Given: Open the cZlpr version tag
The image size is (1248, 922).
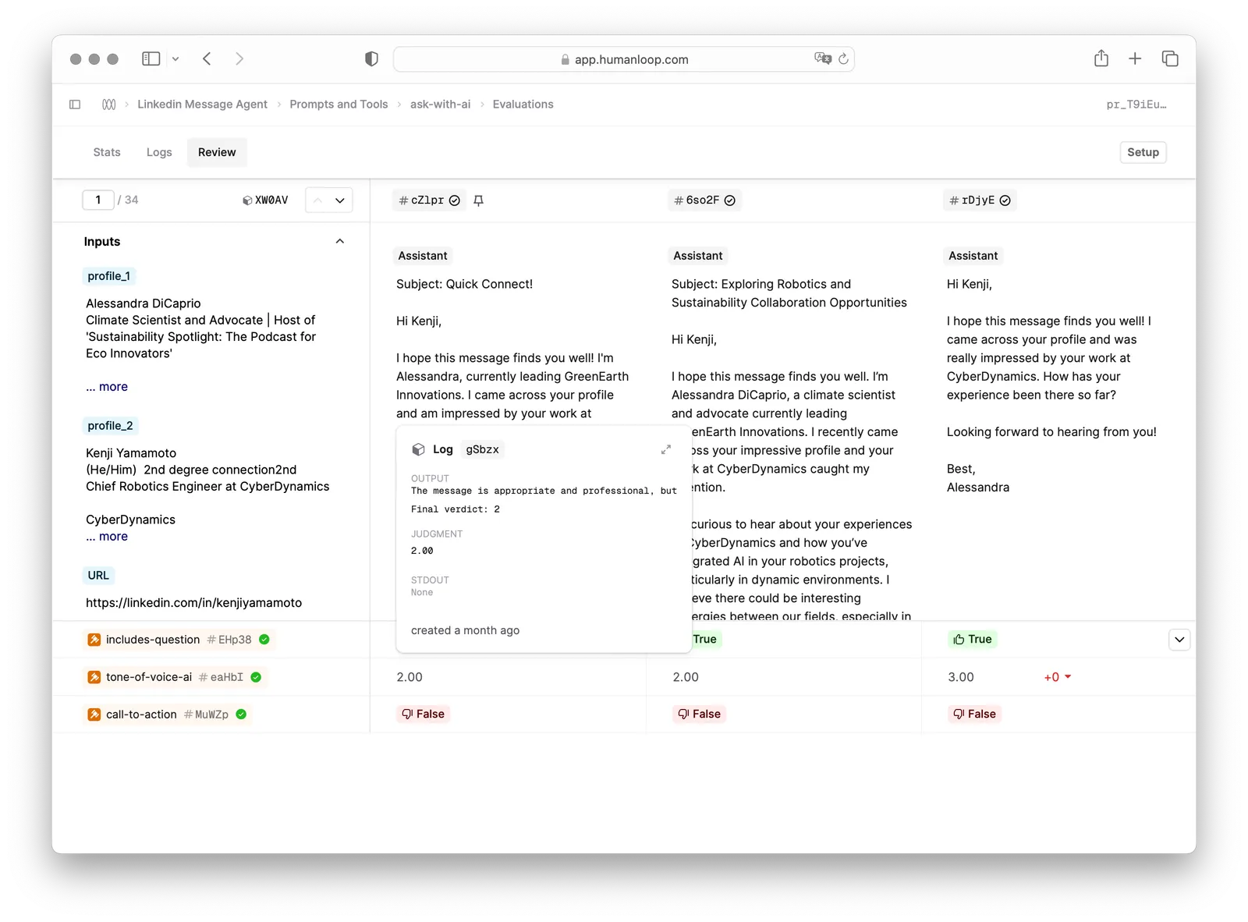Looking at the screenshot, I should point(429,200).
